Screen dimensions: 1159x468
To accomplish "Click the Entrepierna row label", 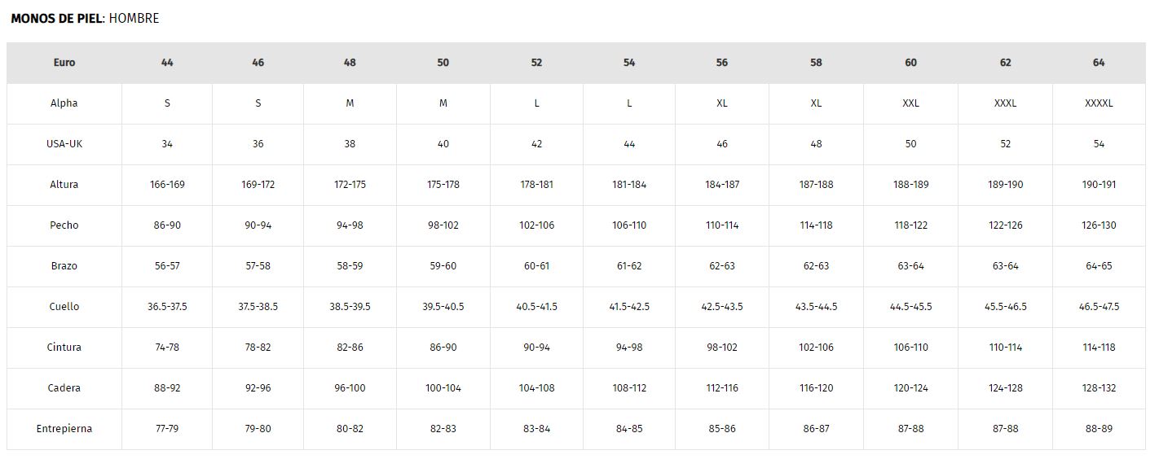I will click(64, 429).
